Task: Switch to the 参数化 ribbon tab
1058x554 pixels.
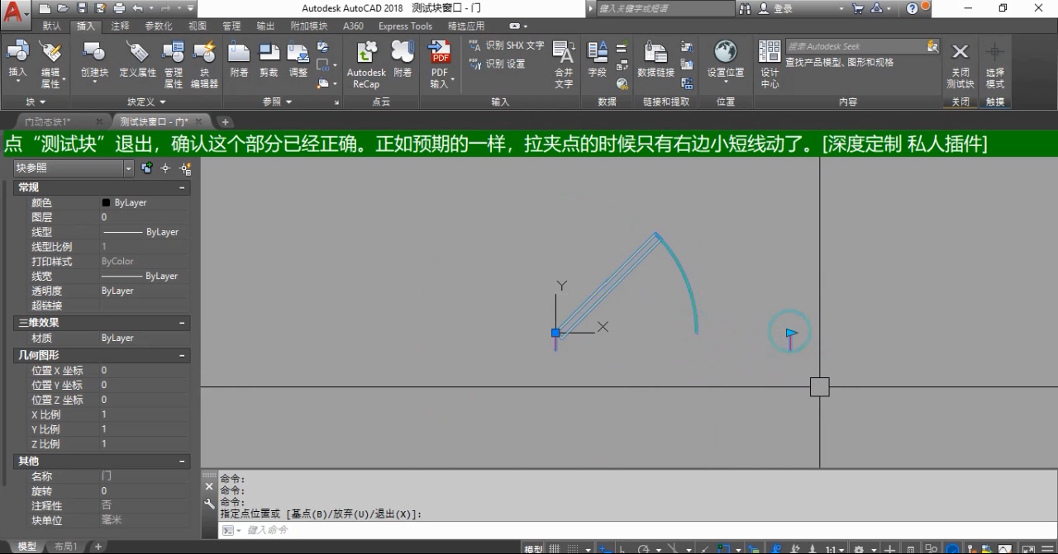Action: tap(158, 26)
